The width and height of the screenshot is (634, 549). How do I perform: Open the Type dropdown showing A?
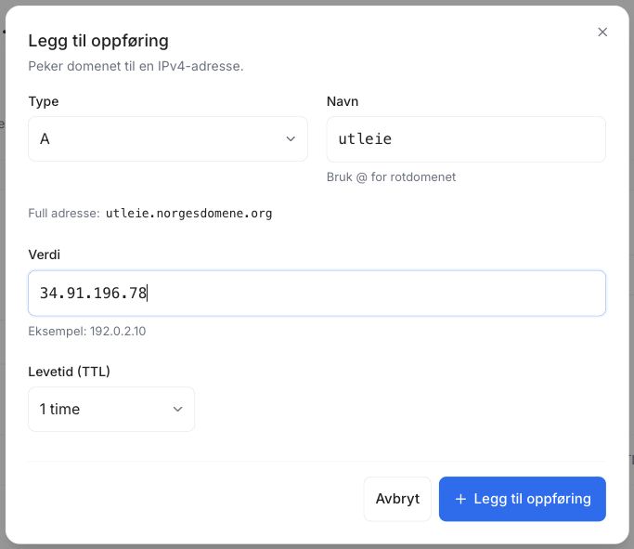click(x=168, y=138)
